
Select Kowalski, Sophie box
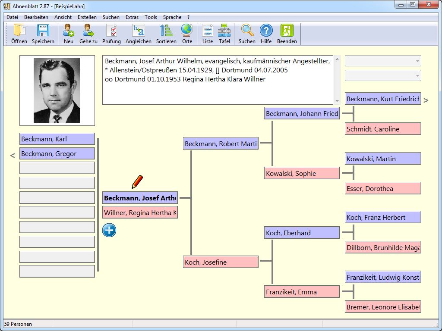coord(302,173)
